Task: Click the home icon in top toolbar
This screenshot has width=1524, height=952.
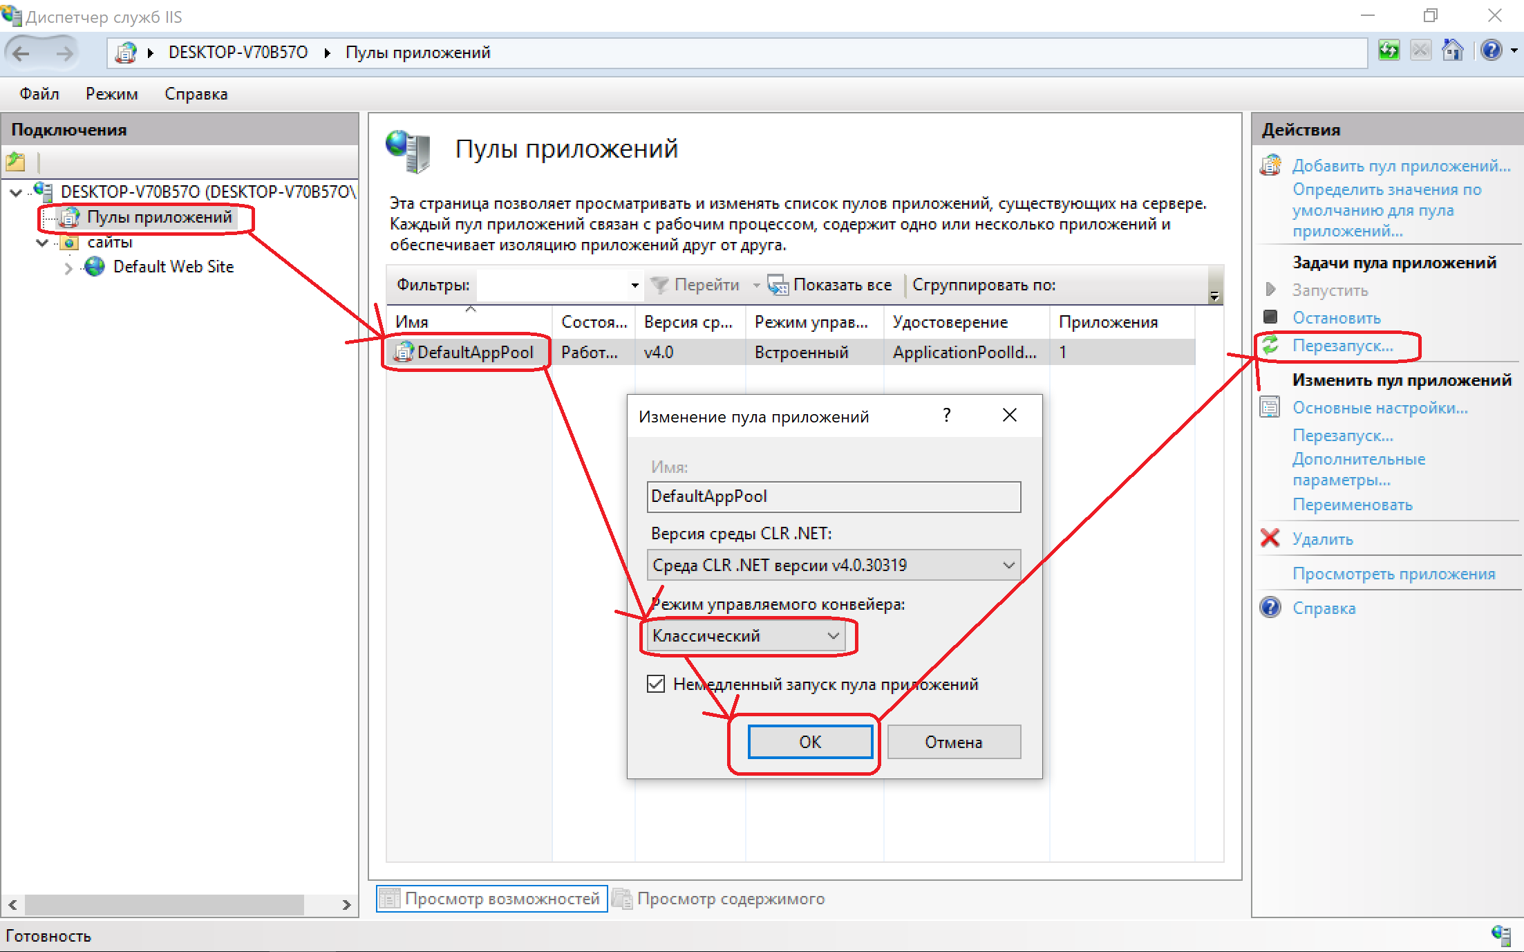Action: coord(1453,50)
